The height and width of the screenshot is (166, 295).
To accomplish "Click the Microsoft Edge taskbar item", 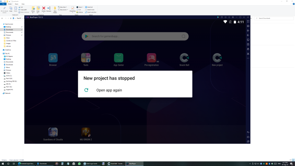I will (26, 164).
